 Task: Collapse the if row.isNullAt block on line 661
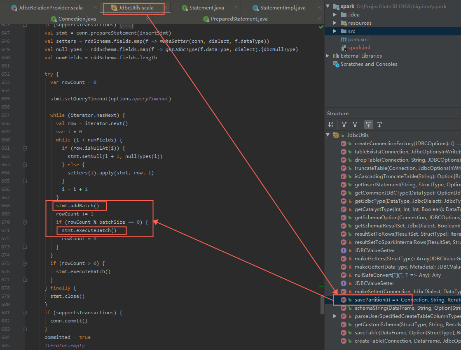tap(25, 148)
